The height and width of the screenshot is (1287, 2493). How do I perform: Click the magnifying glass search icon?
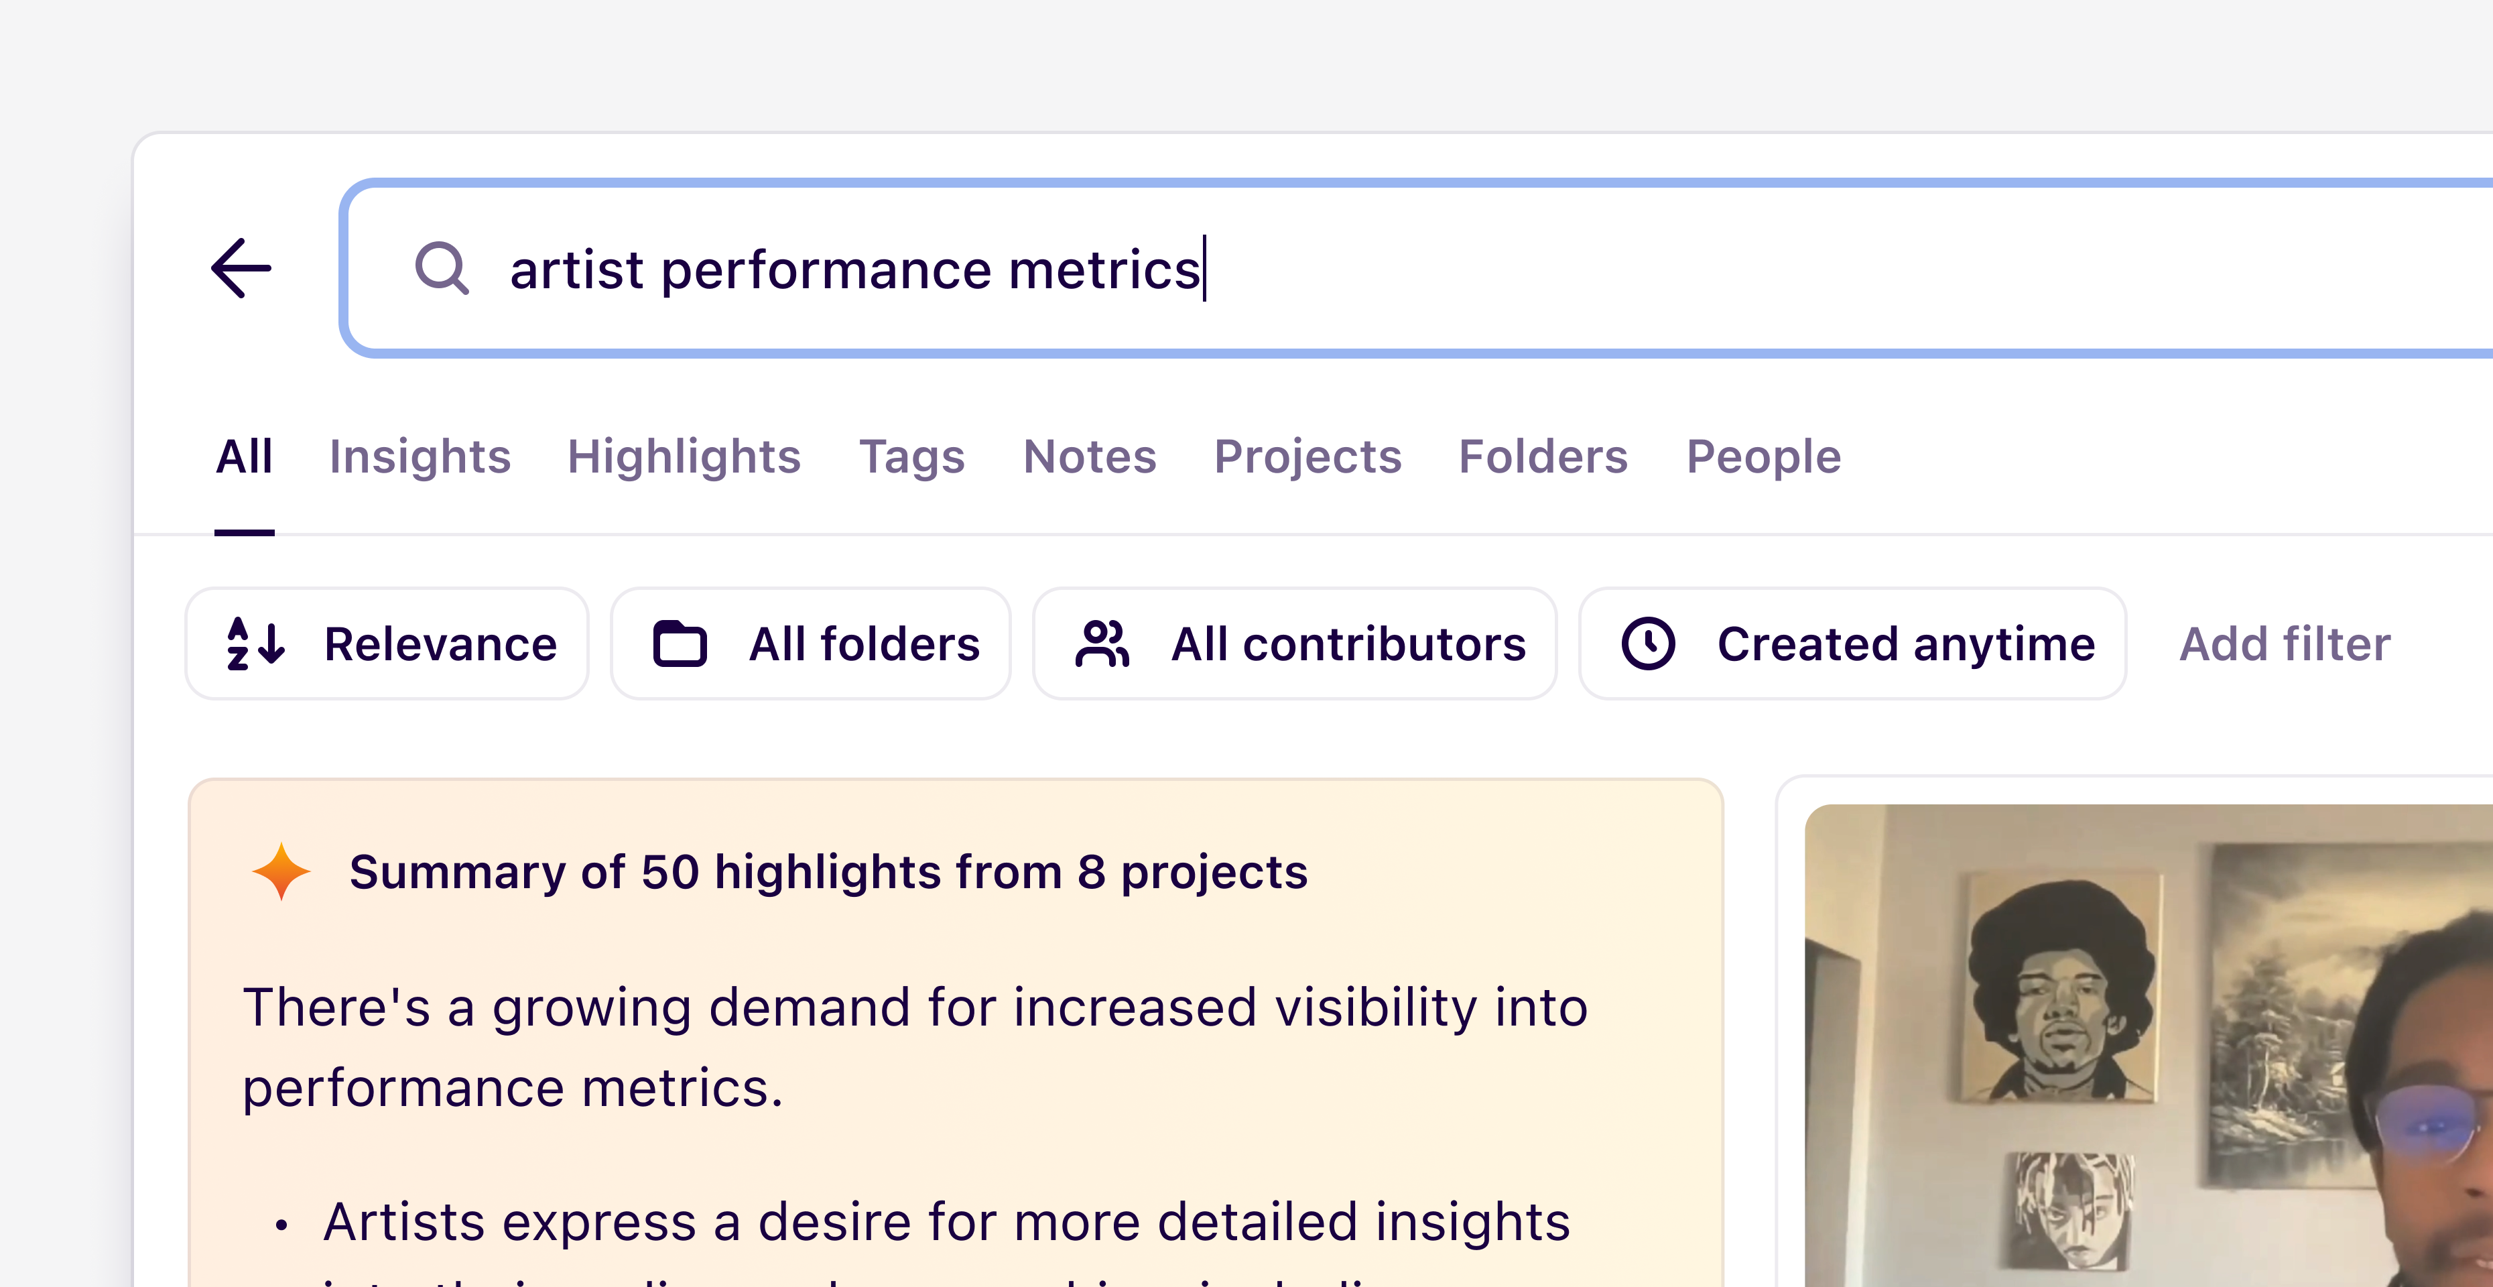442,268
